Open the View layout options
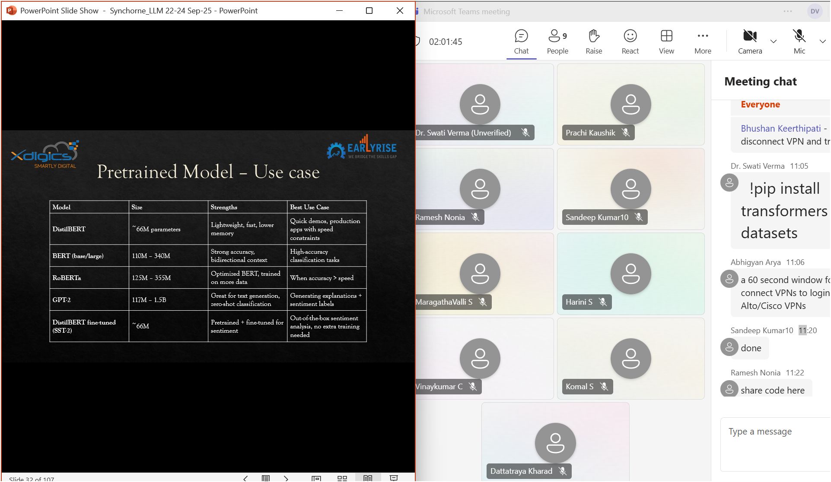Screen dimensions: 831x482 click(x=666, y=42)
